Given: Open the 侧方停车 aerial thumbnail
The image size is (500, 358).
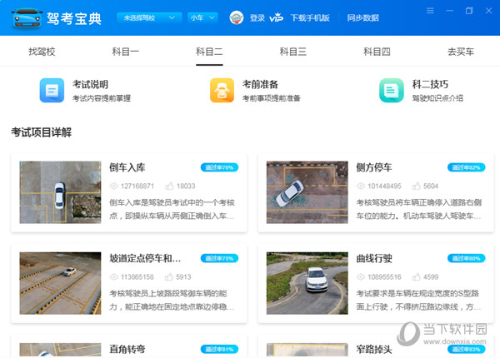Looking at the screenshot, I should click(x=307, y=192).
